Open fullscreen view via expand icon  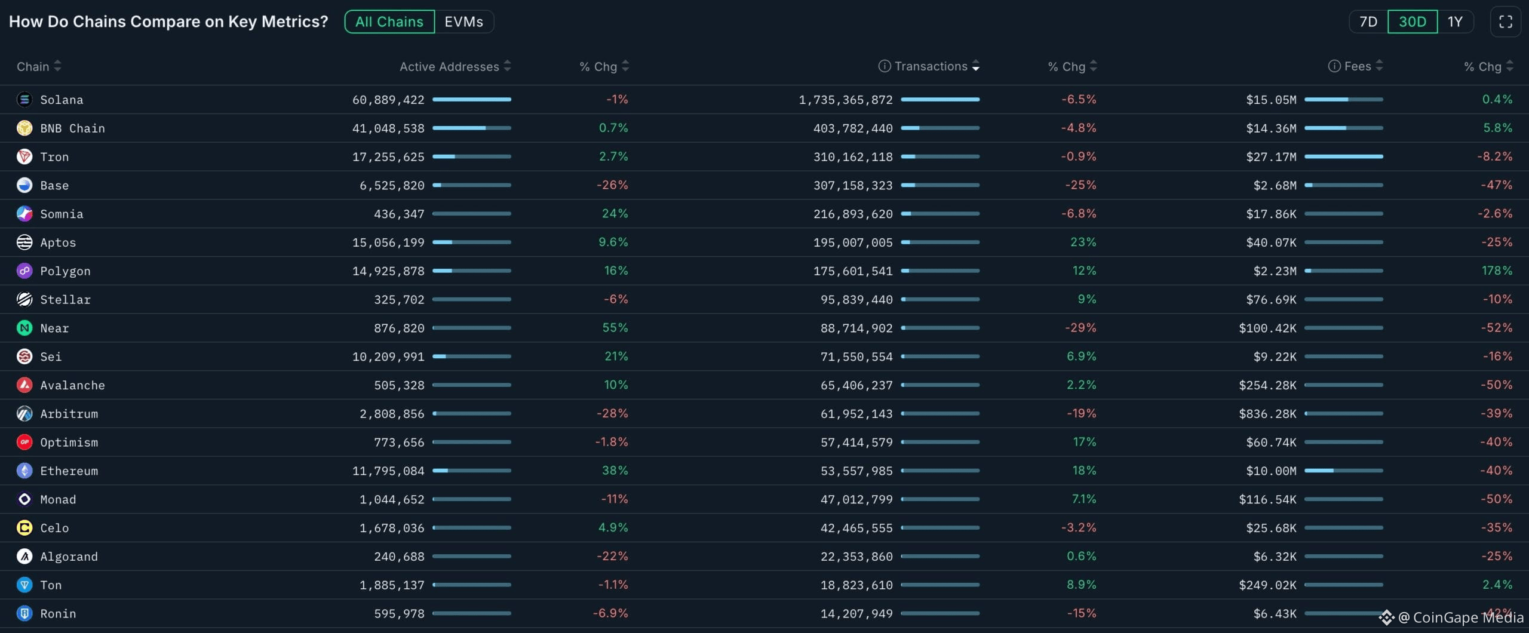[x=1505, y=21]
